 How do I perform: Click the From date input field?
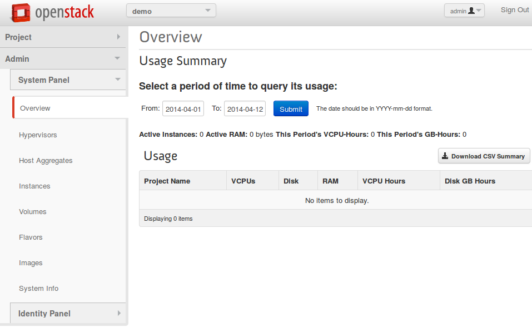point(183,109)
